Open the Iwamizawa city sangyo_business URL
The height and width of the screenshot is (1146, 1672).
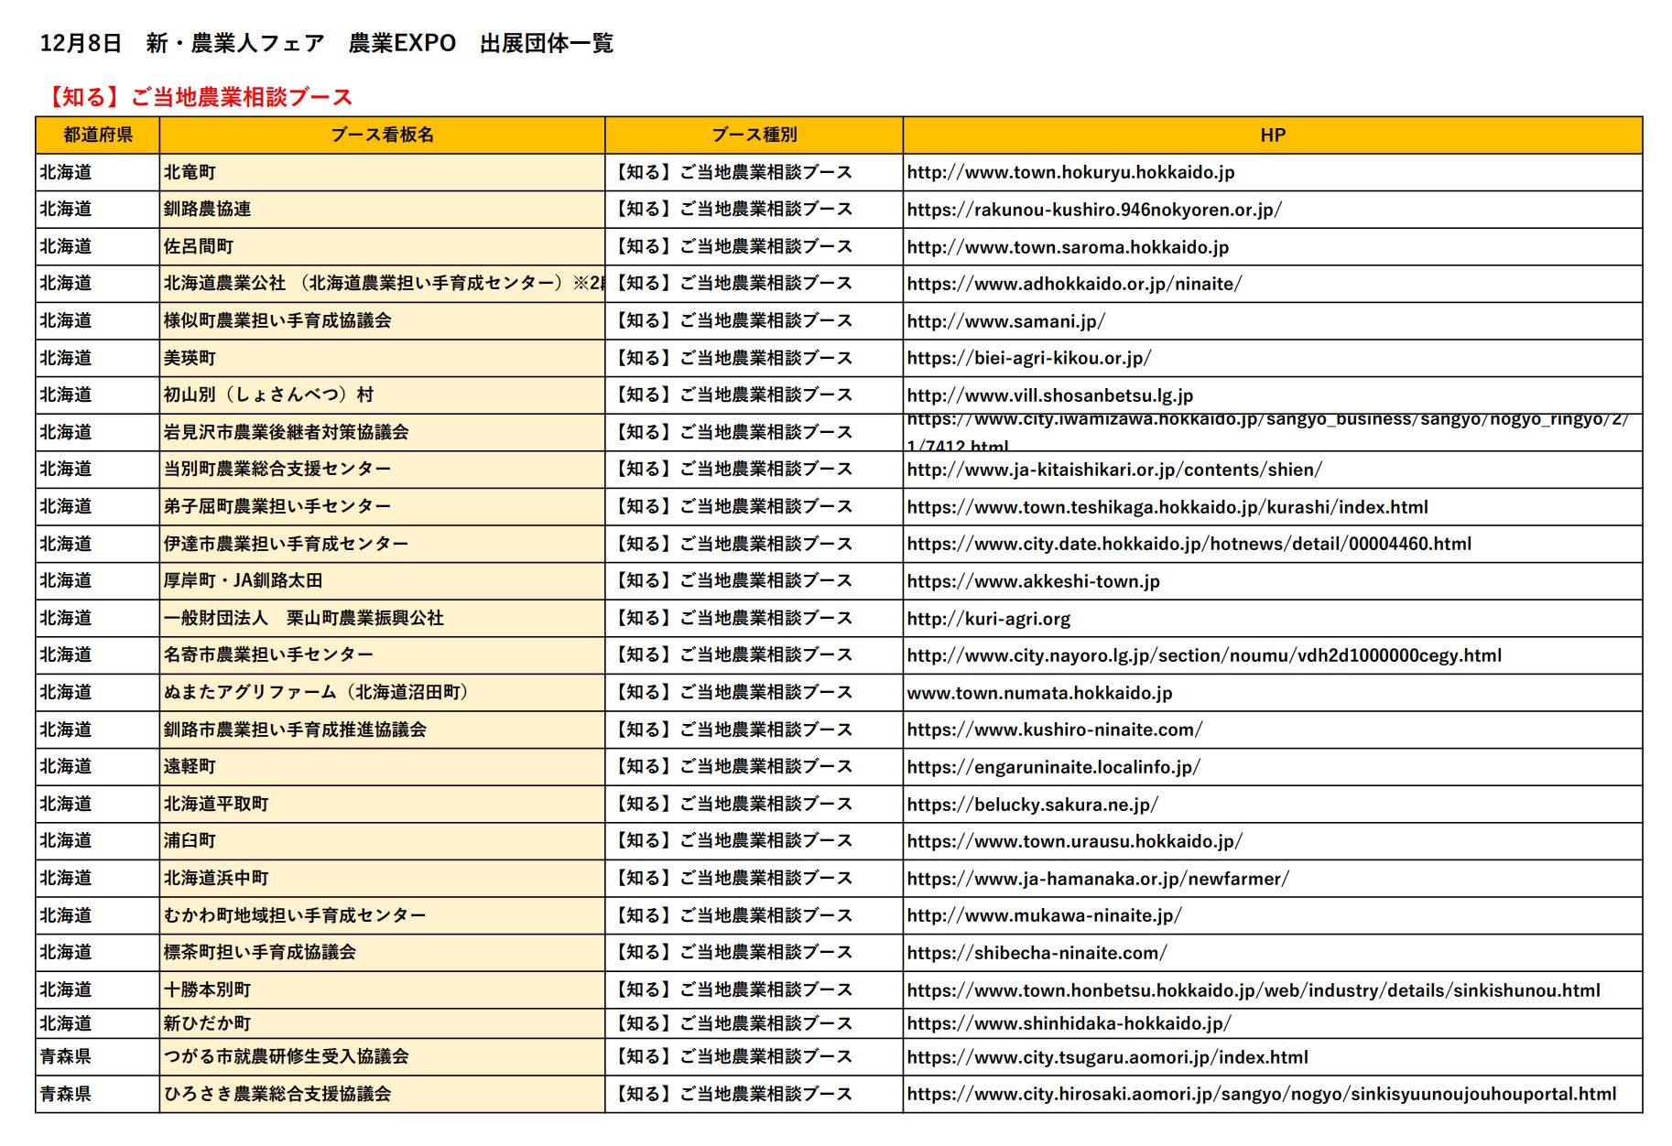pos(1264,423)
